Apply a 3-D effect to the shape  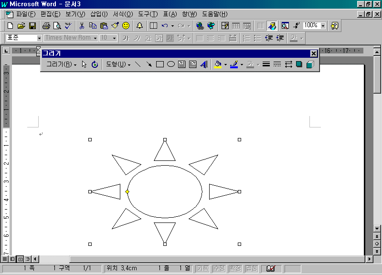click(x=310, y=64)
